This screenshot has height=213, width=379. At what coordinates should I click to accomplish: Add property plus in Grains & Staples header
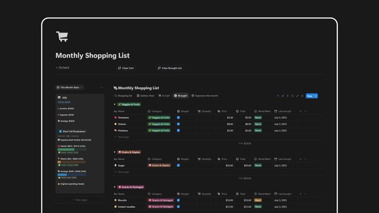(301, 159)
